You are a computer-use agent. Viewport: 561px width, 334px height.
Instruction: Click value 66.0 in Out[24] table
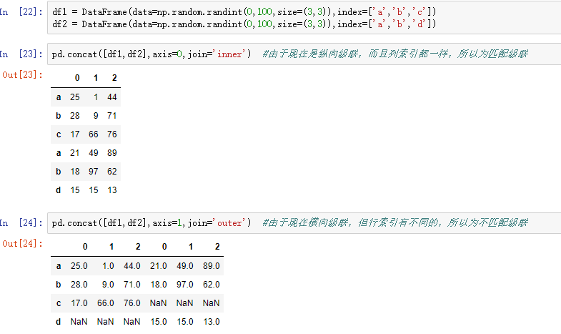(106, 303)
